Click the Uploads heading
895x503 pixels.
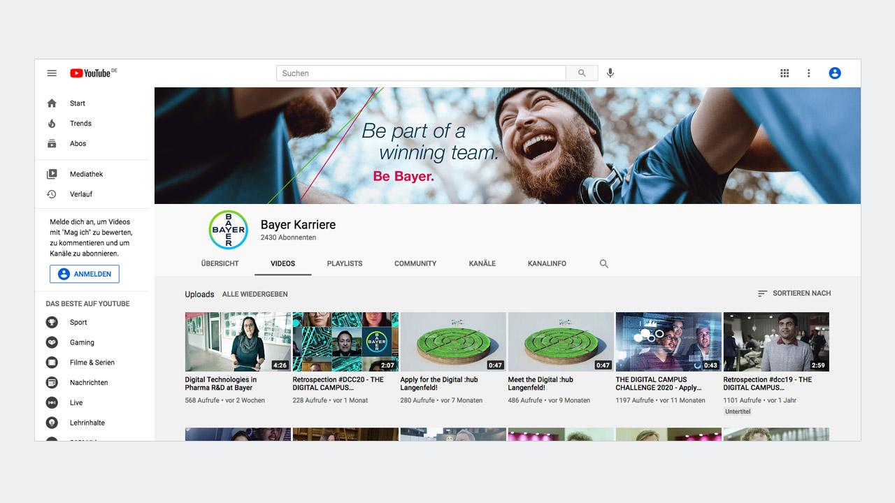click(x=199, y=295)
